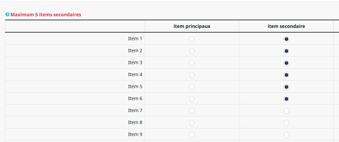Click selected item secondaire radio for Item 6
The image size is (339, 142).
click(286, 99)
